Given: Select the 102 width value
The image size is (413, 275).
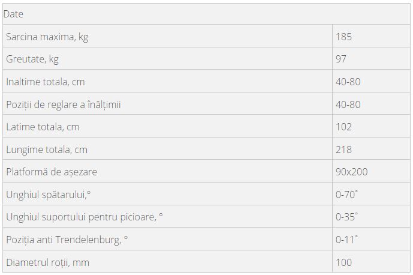Looking at the screenshot, I should (x=343, y=127).
